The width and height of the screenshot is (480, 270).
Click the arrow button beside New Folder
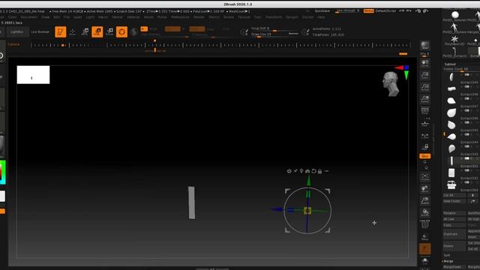tap(473, 201)
